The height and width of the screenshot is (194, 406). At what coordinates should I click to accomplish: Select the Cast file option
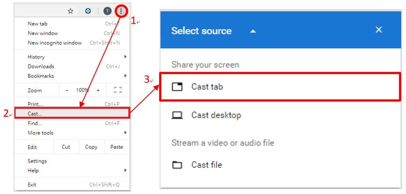pyautogui.click(x=281, y=165)
